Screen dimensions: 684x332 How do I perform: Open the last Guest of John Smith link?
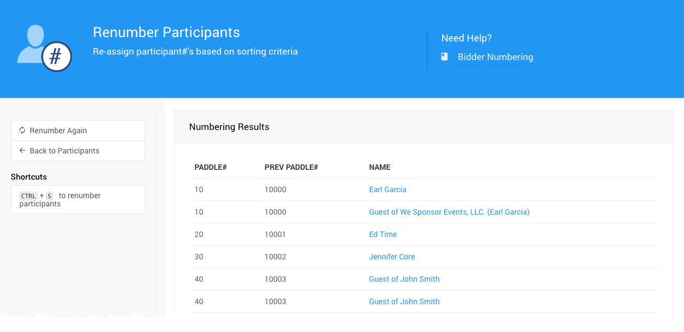tap(404, 301)
